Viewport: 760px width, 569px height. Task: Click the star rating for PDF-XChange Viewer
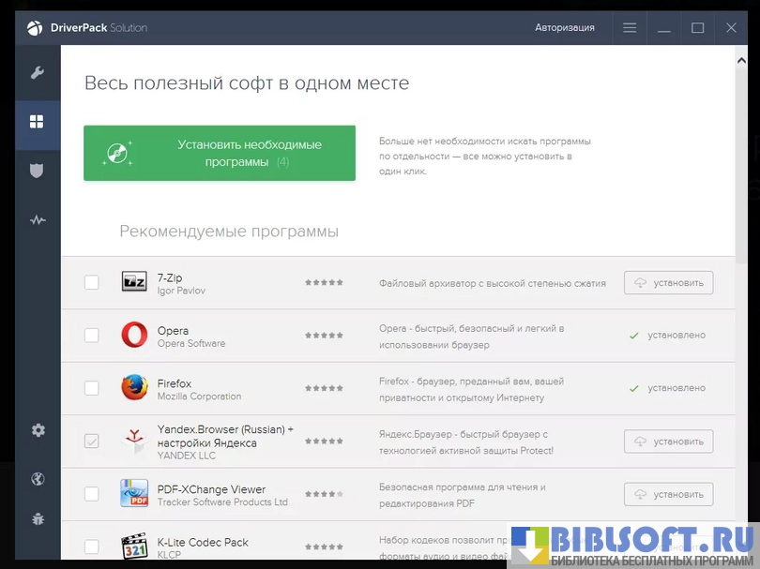(x=324, y=493)
